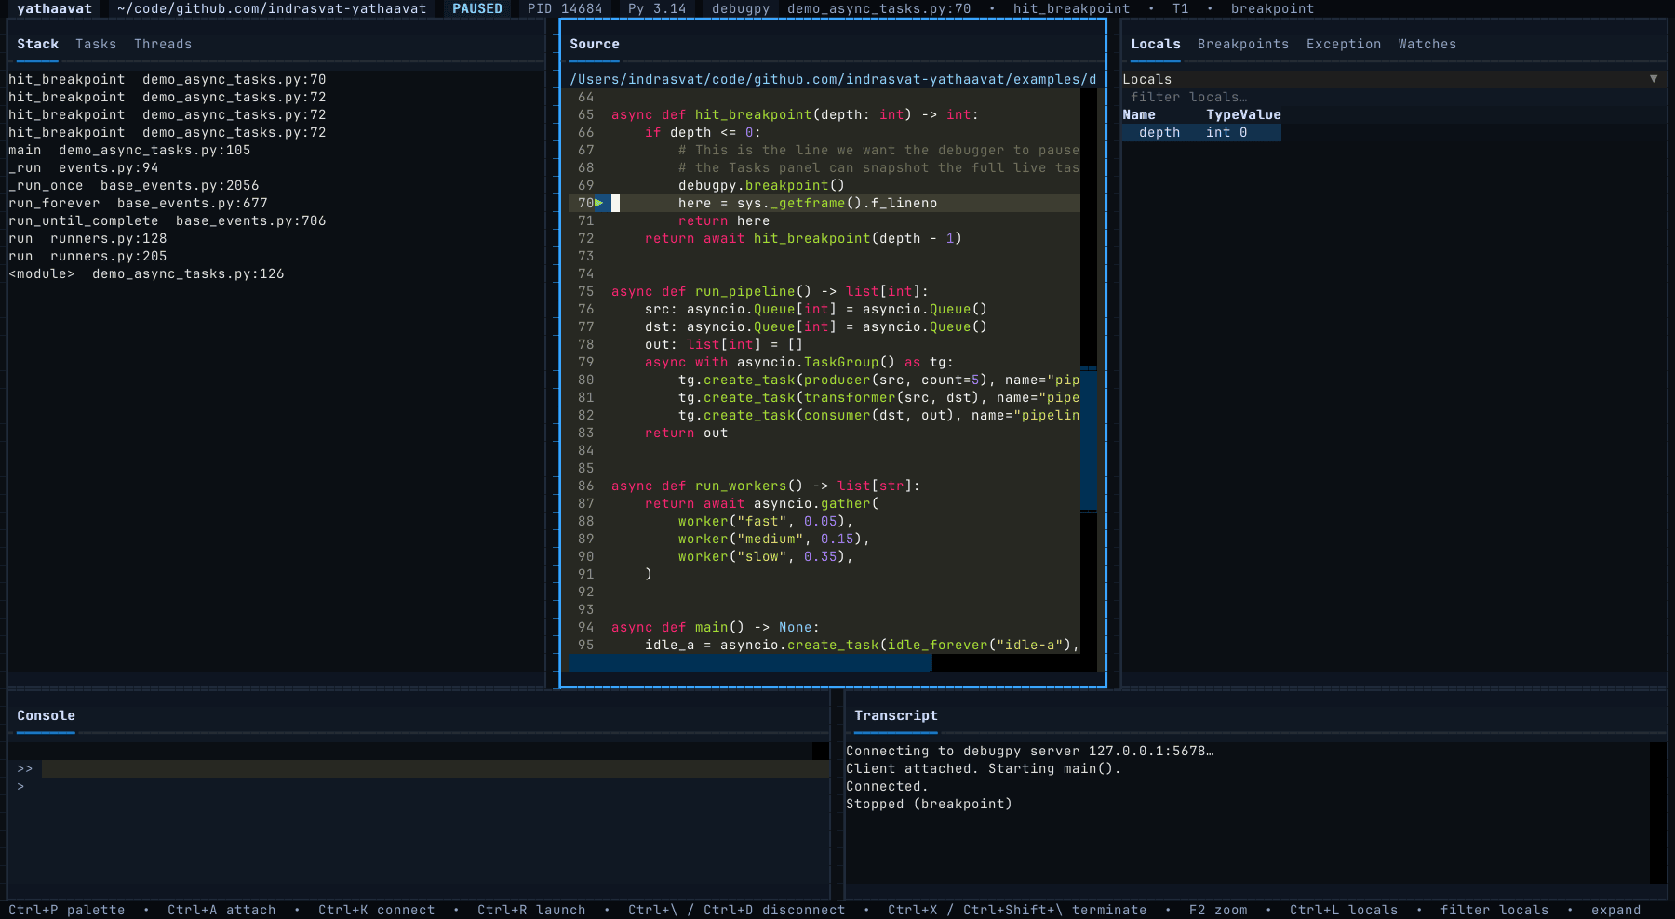
Task: Click the Py 3.14 status entry
Action: pos(657,8)
